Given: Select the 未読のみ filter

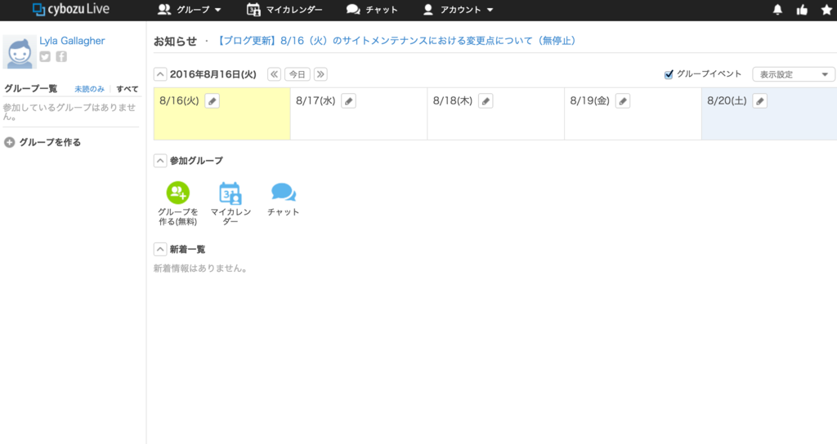Looking at the screenshot, I should (89, 89).
